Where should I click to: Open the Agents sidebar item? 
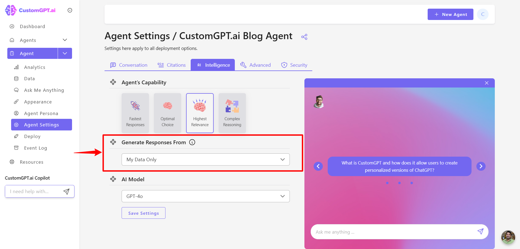tap(28, 40)
